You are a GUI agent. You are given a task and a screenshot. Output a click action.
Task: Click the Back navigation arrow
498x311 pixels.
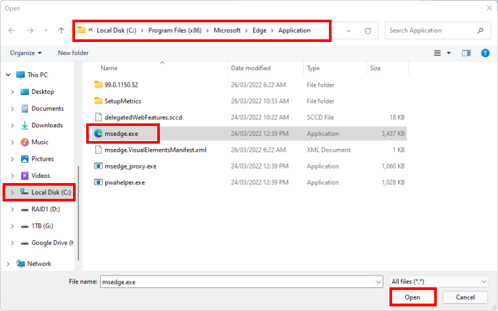(x=12, y=31)
